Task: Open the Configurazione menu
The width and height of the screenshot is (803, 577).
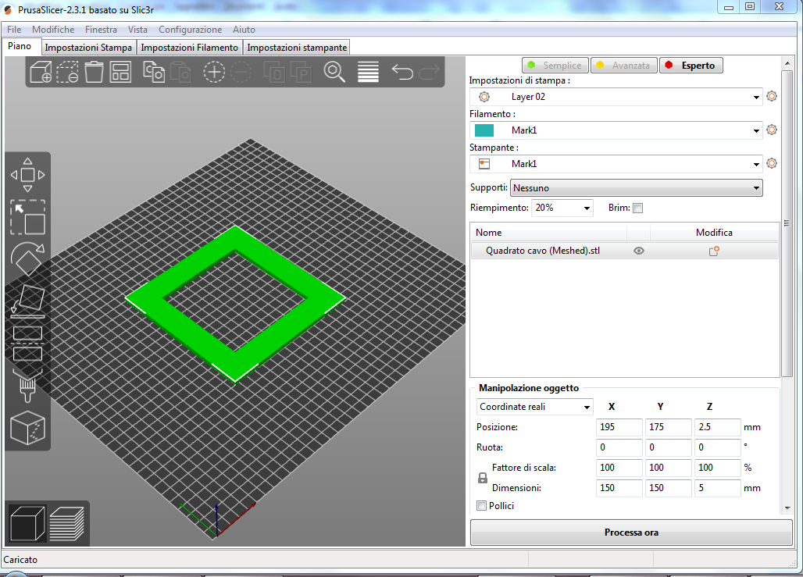Action: pyautogui.click(x=190, y=30)
